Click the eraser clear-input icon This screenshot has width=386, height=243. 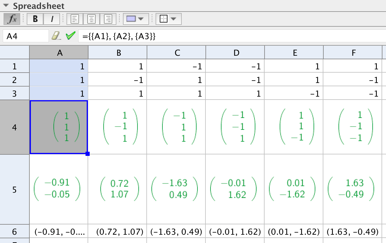(x=56, y=36)
